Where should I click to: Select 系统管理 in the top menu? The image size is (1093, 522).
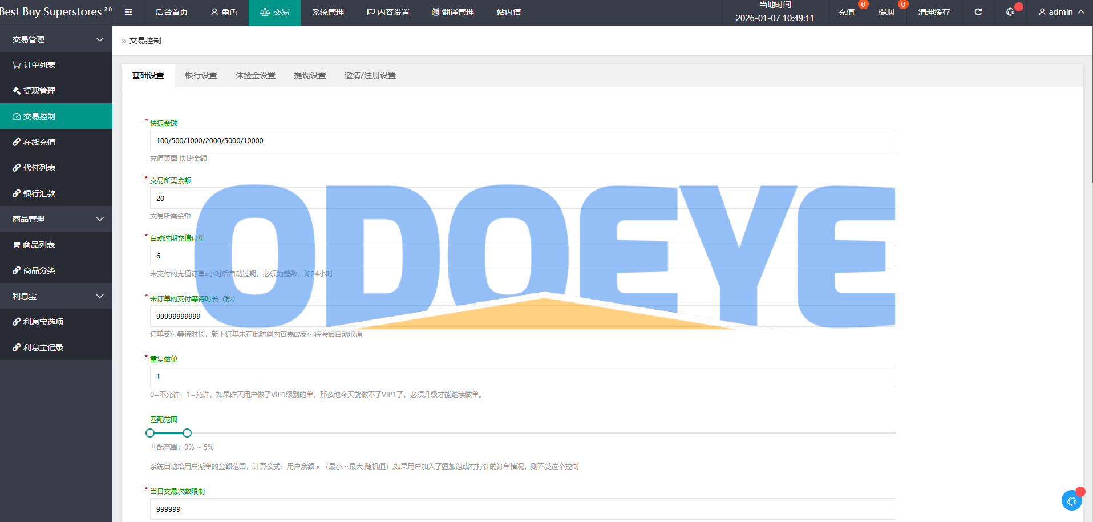[327, 12]
